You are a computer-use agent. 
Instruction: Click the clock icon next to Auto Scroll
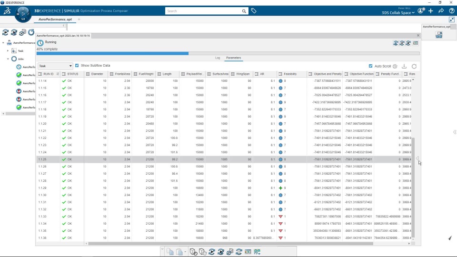click(395, 66)
